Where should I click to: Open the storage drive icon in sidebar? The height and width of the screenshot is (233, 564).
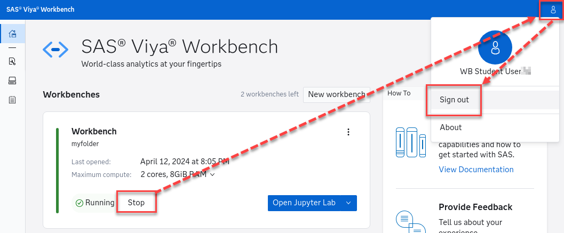(x=12, y=81)
